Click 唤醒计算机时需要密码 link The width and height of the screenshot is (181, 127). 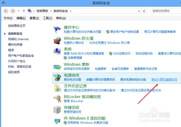tap(101, 79)
